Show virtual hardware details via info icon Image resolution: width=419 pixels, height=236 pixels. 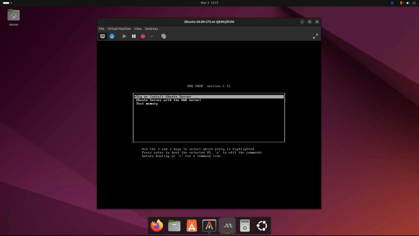tap(112, 36)
